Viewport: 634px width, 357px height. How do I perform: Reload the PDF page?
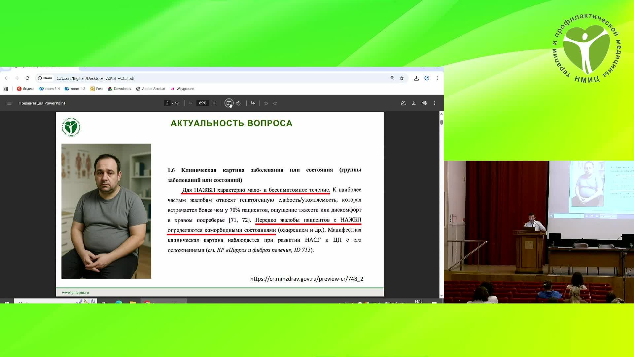point(27,78)
